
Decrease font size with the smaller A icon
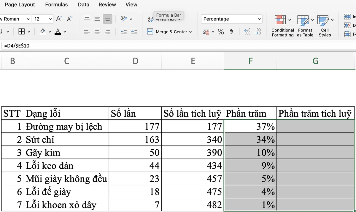point(69,19)
